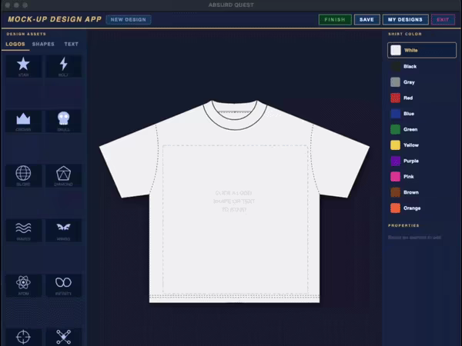This screenshot has height=346, width=462.
Task: Set shirt color to Gray
Action: click(422, 82)
